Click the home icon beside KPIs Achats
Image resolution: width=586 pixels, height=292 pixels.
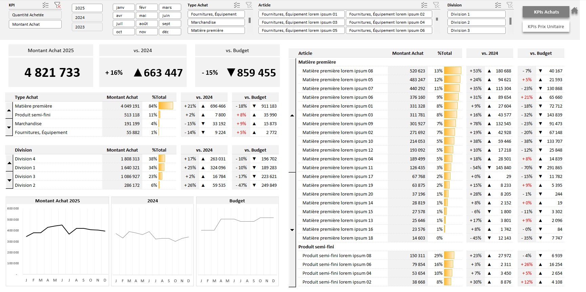(574, 11)
